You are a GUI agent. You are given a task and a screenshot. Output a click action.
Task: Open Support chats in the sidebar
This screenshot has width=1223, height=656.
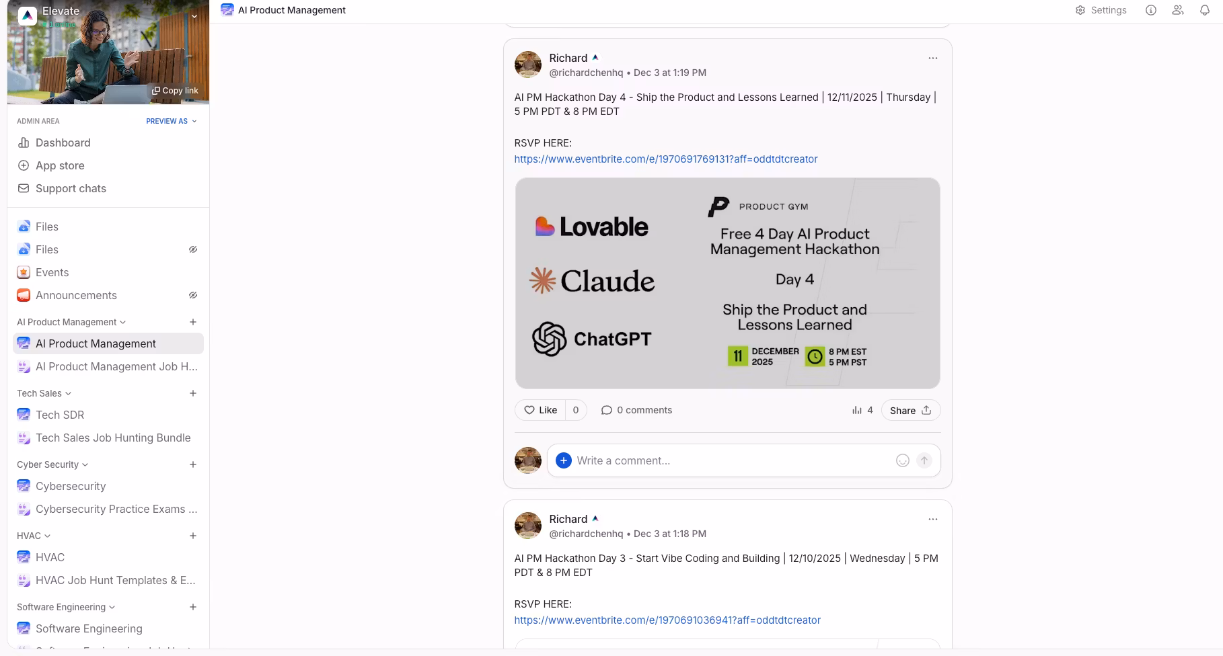[71, 188]
